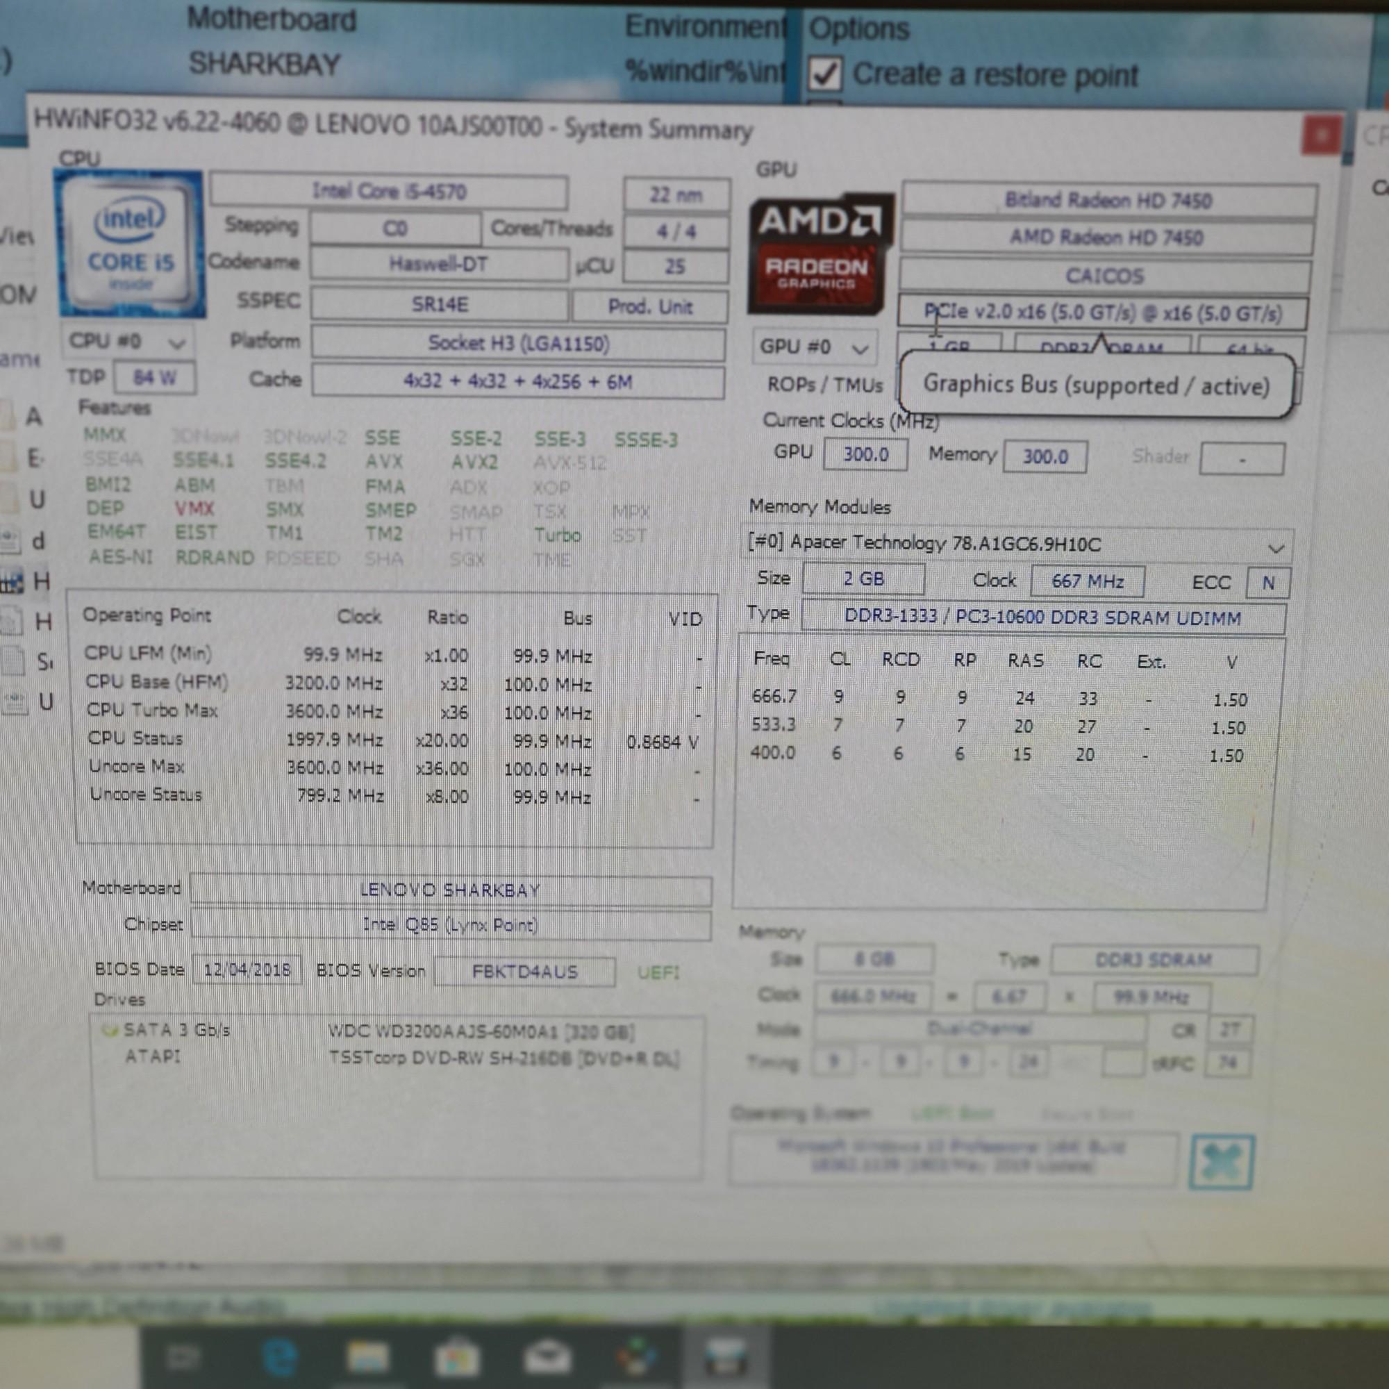Select the TSSTcorp DVD-RW drive entry

pyautogui.click(x=504, y=1058)
